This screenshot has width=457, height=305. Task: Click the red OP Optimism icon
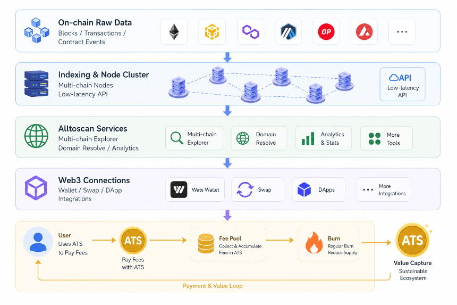click(326, 32)
